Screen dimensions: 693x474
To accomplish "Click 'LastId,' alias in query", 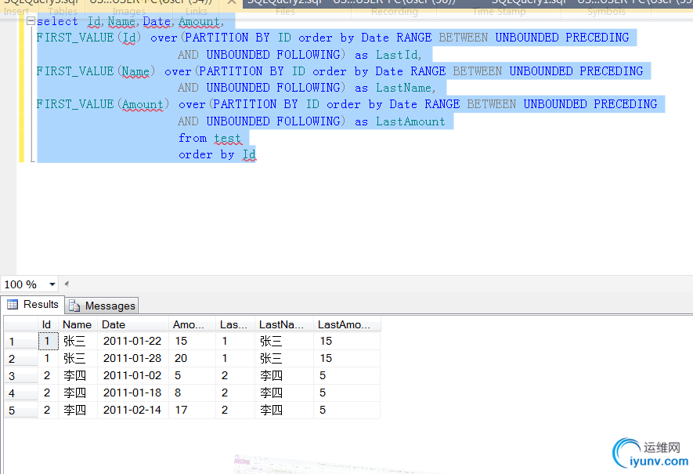I will click(399, 55).
